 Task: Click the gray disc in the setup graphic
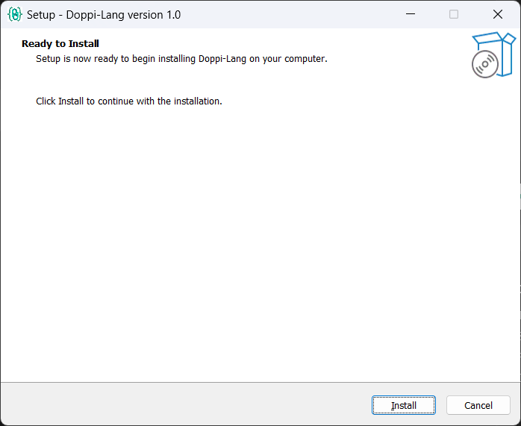pos(484,64)
